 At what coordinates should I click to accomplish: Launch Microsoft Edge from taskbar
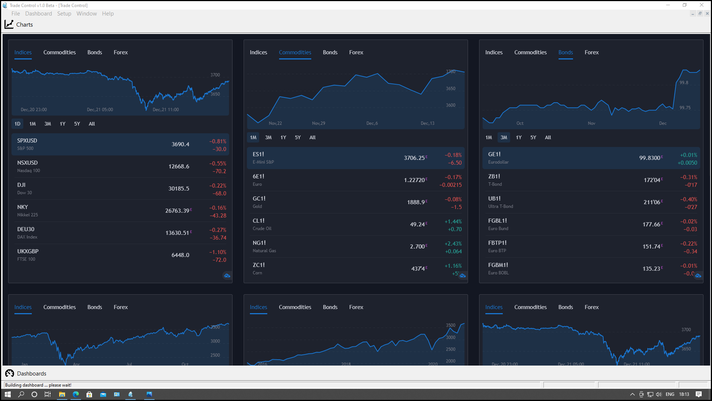click(x=76, y=394)
